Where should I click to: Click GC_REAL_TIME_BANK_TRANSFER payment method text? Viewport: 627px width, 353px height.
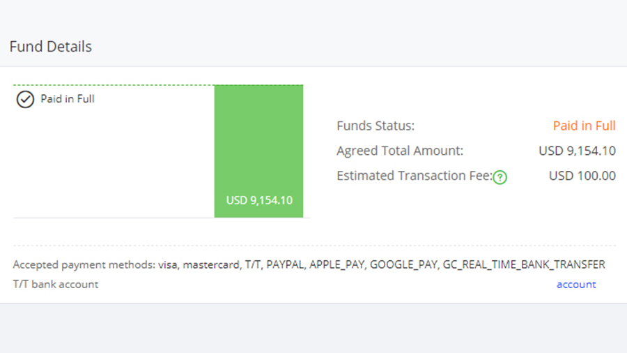click(524, 265)
